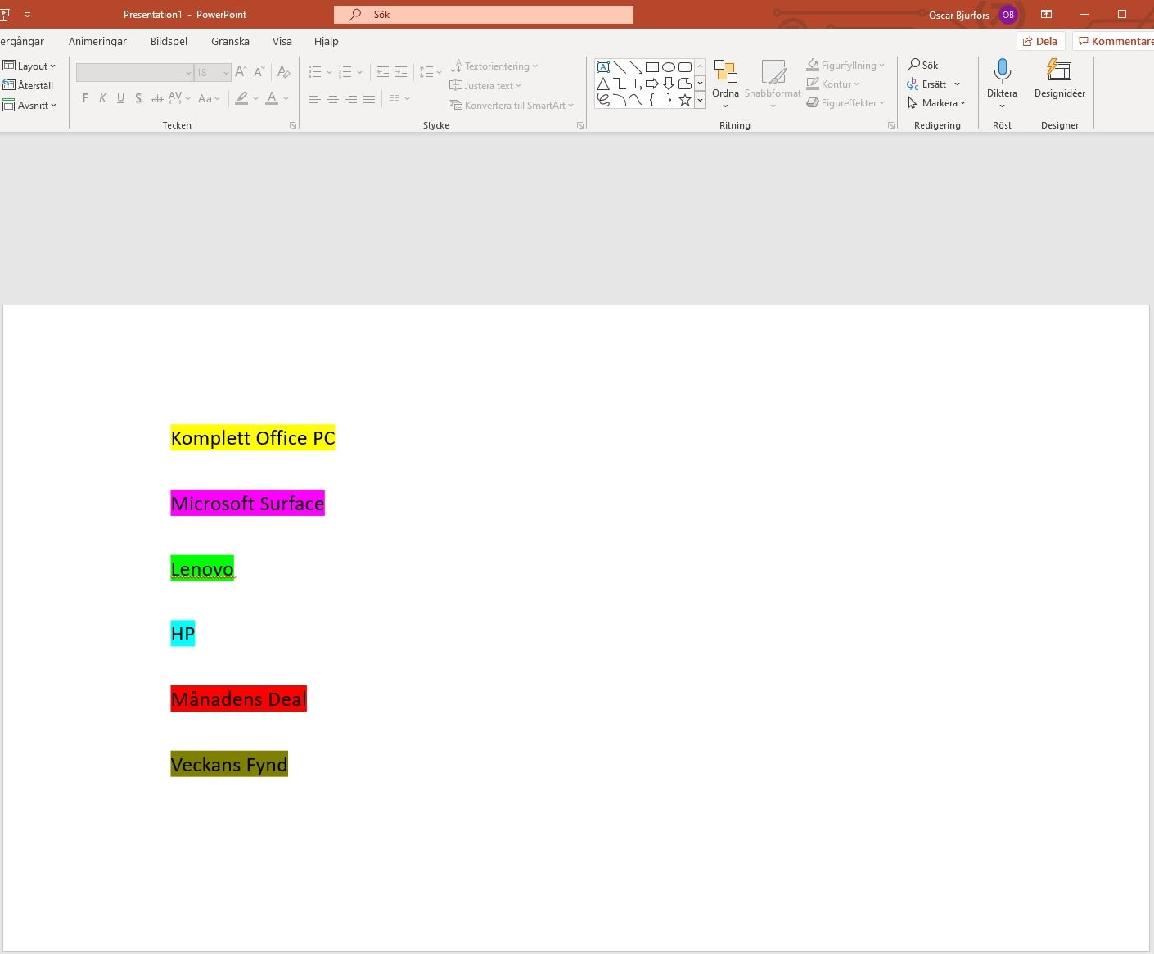This screenshot has width=1154, height=954.
Task: Expand the Markera selection dropdown
Action: click(x=938, y=103)
